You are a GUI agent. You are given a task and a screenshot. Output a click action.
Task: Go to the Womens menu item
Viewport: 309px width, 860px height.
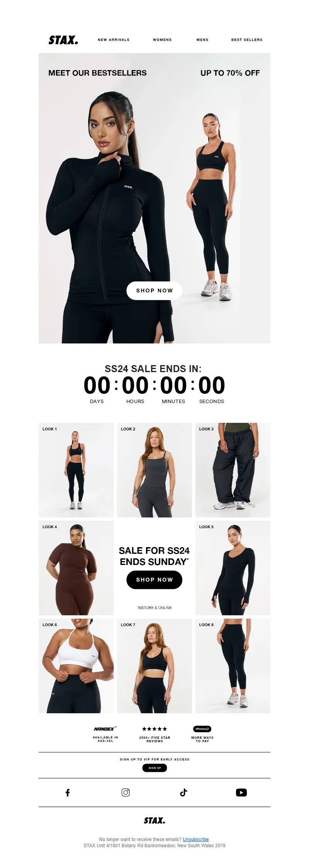point(162,40)
